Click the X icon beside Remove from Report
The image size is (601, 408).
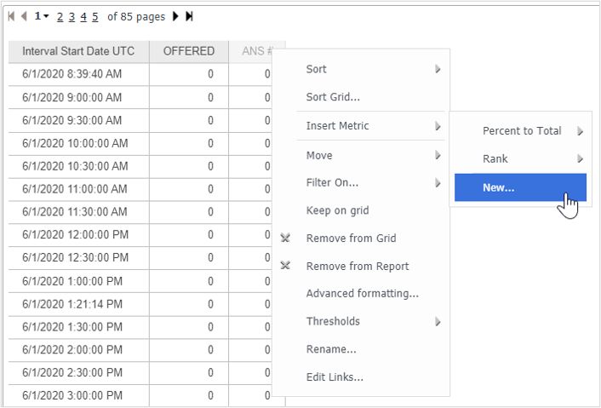coord(286,266)
